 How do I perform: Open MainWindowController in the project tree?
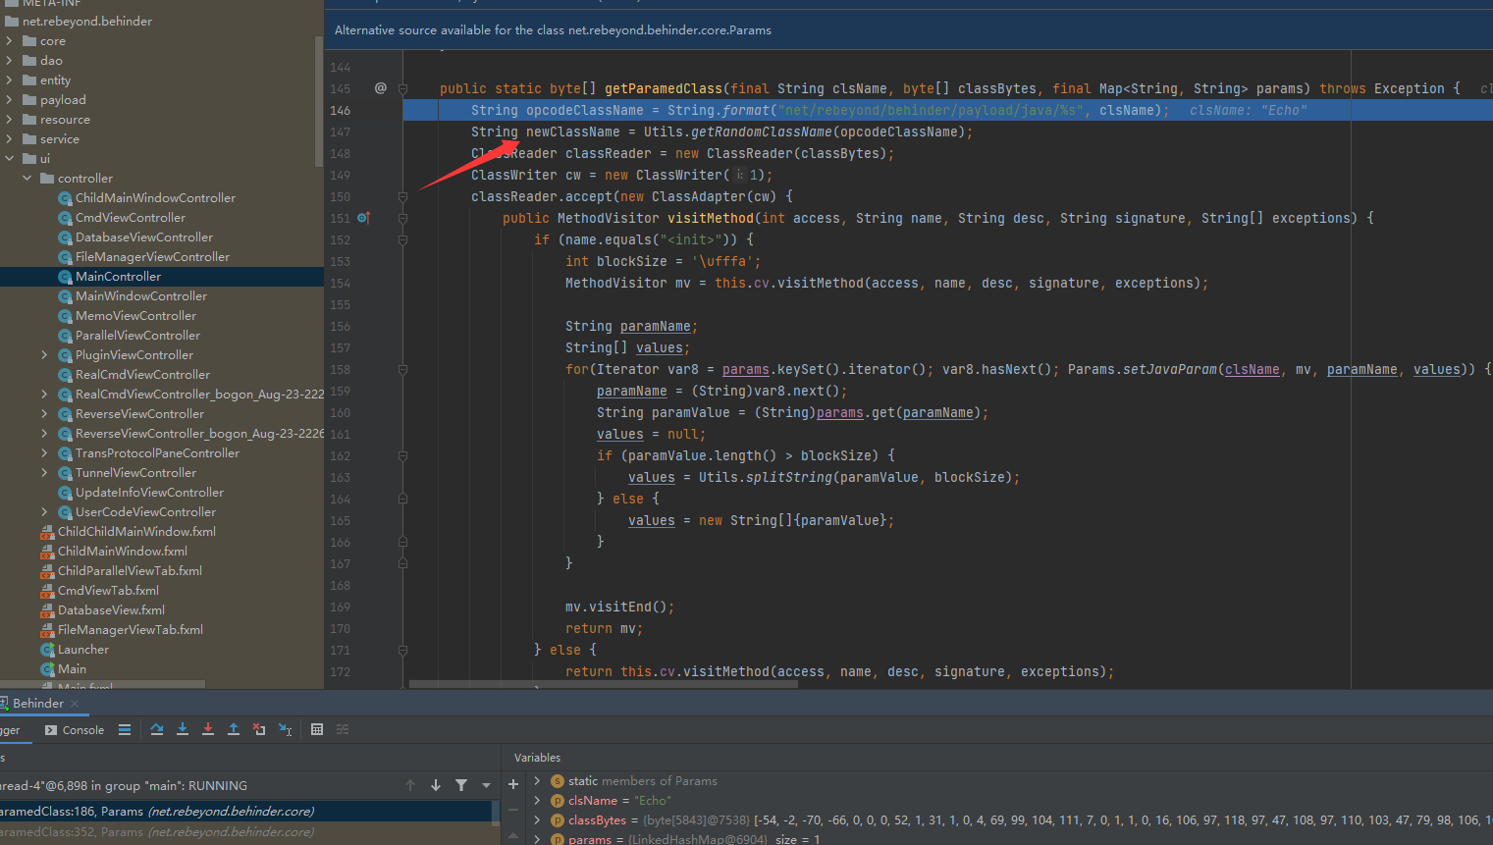(141, 296)
